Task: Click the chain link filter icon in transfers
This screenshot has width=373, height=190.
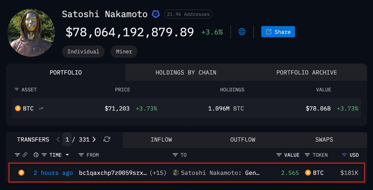Action: (25, 155)
